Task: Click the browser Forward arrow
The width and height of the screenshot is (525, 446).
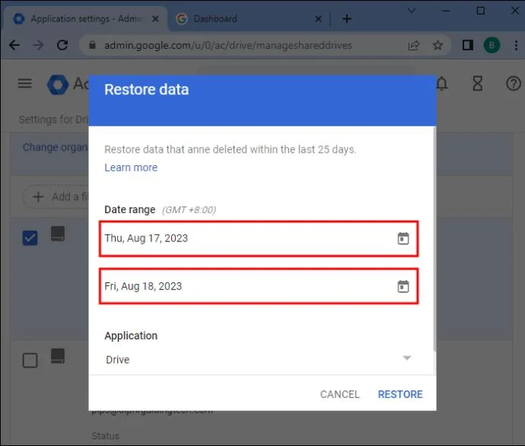Action: tap(39, 45)
